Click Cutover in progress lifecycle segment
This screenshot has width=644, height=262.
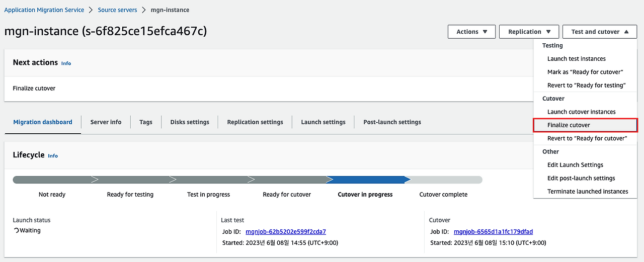click(369, 180)
